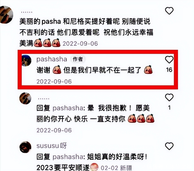Open avatar beside the 回复 pashasha apology
The width and height of the screenshot is (194, 171).
click(25, 98)
